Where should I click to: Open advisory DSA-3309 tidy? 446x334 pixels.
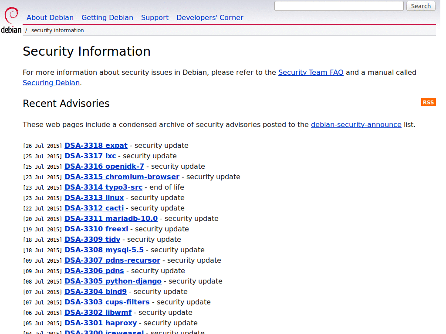coord(92,240)
